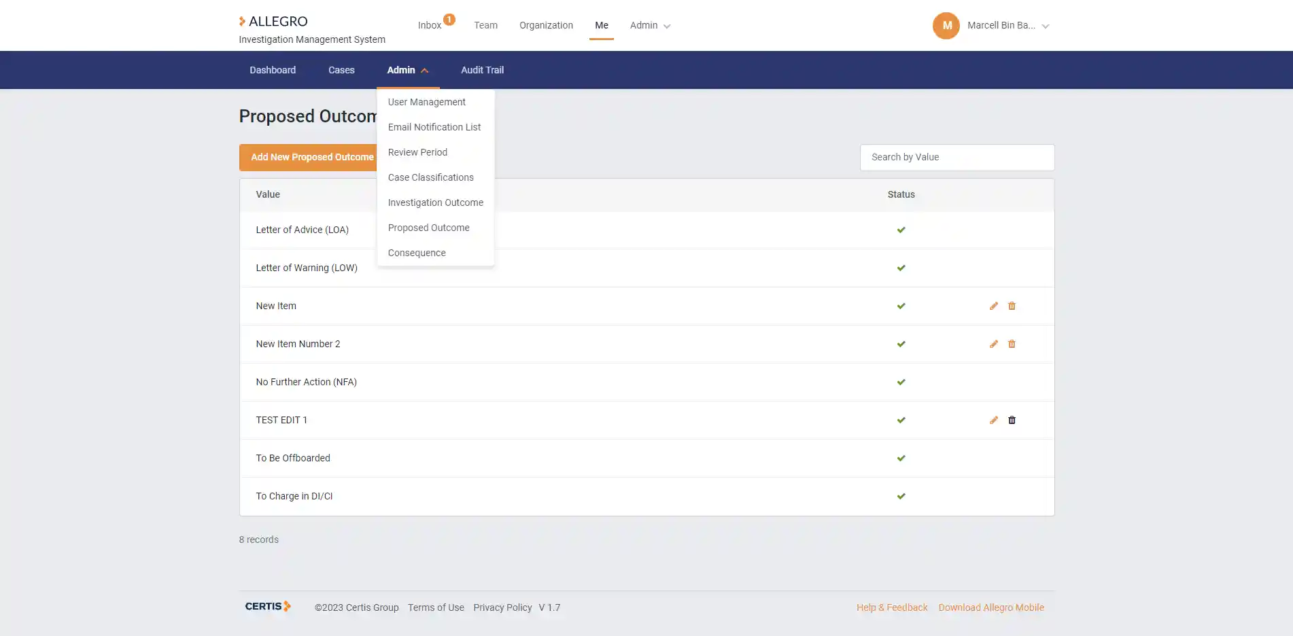Image resolution: width=1293 pixels, height=636 pixels.
Task: Click the Inbox notification badge
Action: click(x=449, y=19)
